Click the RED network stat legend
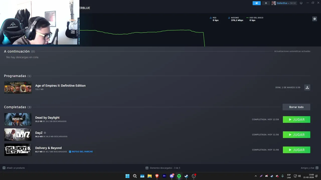Screen dimensions: 321x180 pyautogui.click(x=214, y=19)
